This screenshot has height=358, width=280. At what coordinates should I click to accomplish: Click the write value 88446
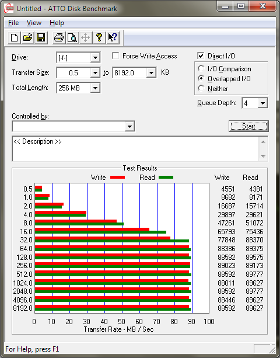point(226,300)
